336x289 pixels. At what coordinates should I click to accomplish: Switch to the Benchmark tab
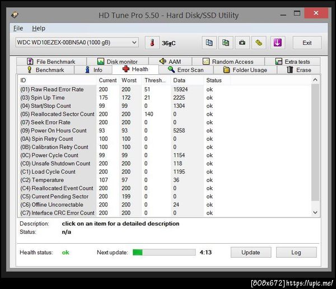click(45, 70)
